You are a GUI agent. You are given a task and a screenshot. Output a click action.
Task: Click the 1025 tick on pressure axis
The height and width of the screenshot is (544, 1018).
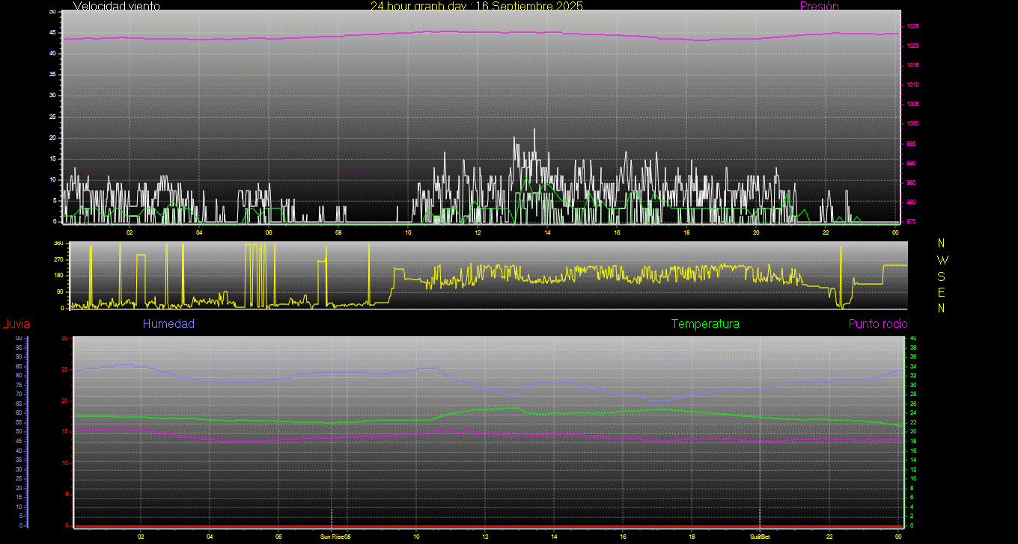pyautogui.click(x=912, y=26)
